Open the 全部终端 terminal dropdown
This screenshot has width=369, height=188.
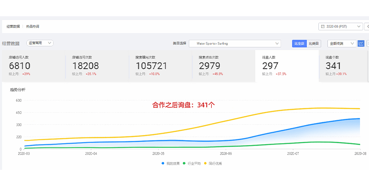(x=342, y=43)
